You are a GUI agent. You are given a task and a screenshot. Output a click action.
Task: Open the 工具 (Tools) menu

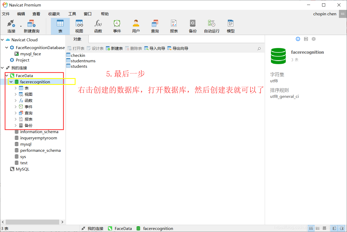coord(72,14)
